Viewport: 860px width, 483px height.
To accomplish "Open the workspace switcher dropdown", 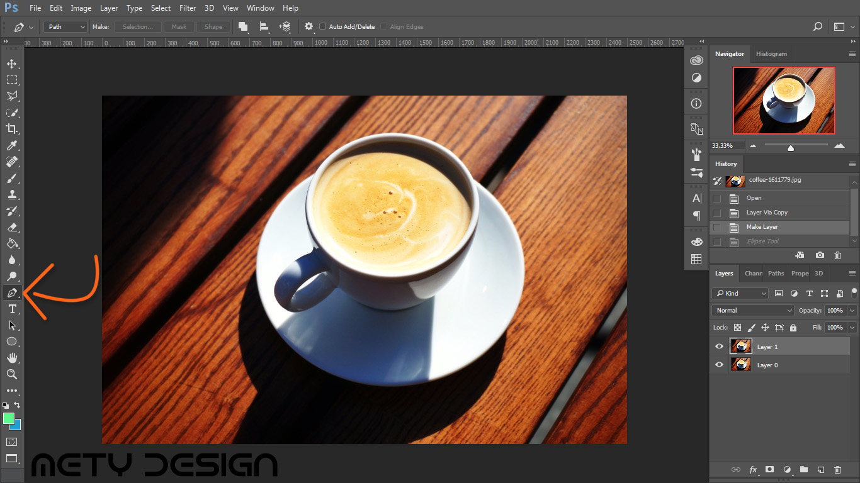I will [843, 26].
